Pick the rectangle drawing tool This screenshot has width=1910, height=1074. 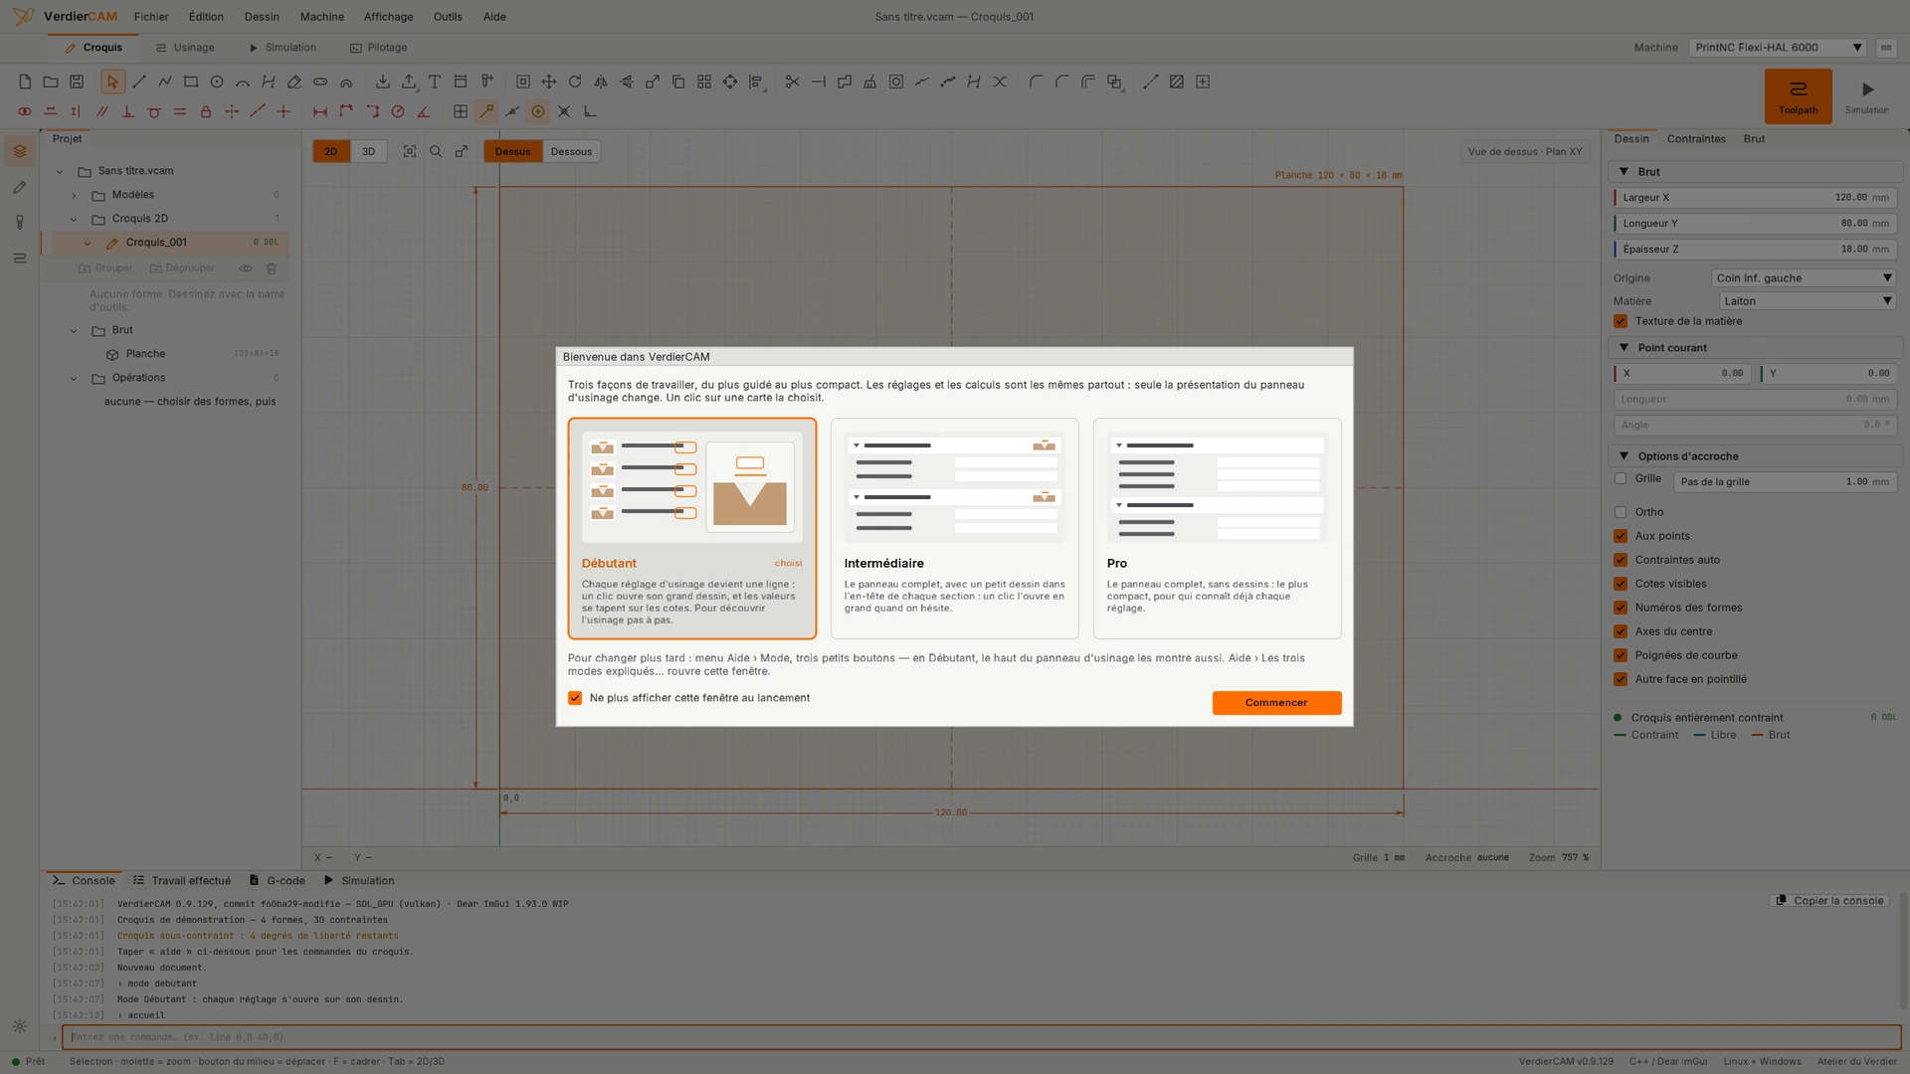click(x=191, y=82)
